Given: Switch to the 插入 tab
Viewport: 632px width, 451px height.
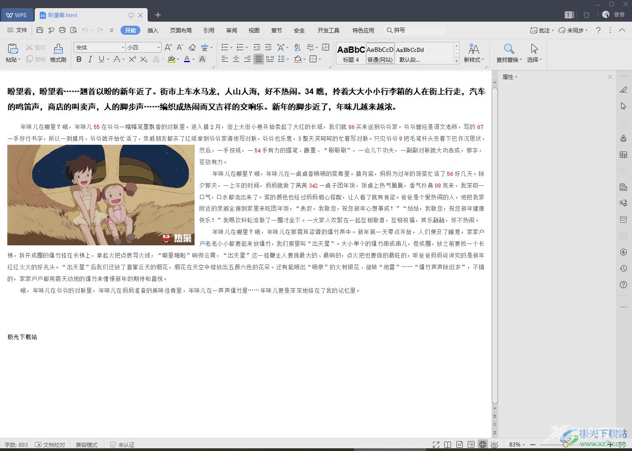Looking at the screenshot, I should (153, 30).
